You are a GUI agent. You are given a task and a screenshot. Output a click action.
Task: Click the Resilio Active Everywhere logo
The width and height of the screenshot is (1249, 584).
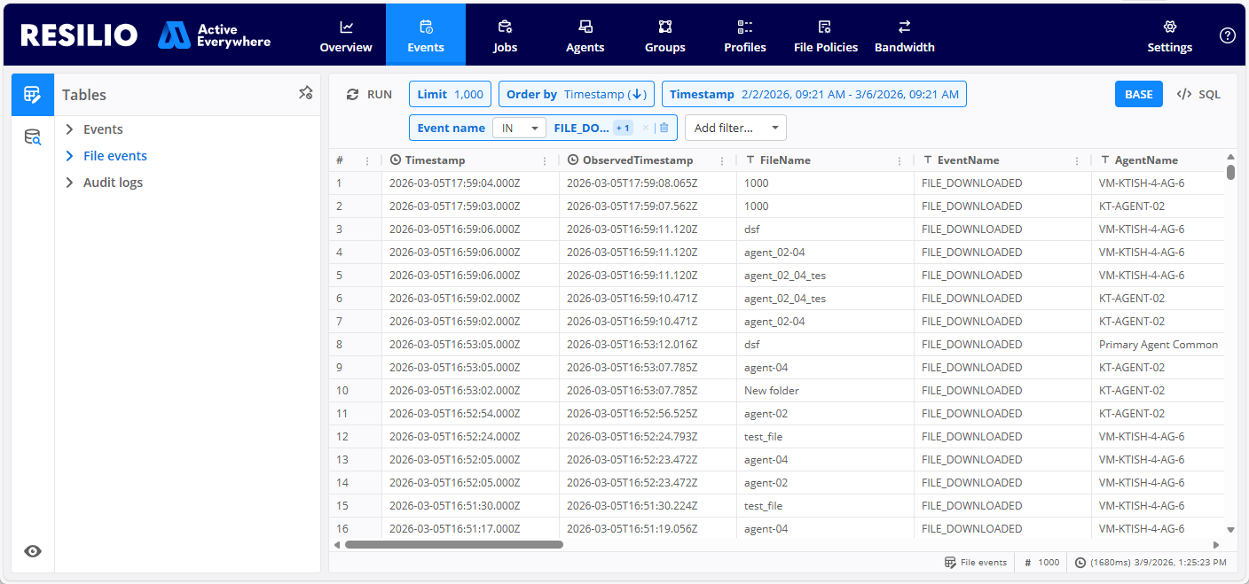pyautogui.click(x=145, y=35)
